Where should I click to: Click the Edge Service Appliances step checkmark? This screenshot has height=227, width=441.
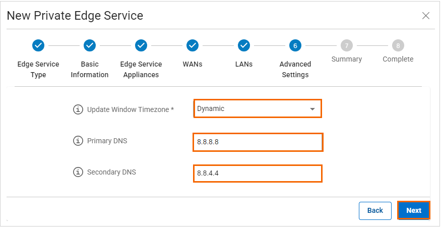coord(141,46)
